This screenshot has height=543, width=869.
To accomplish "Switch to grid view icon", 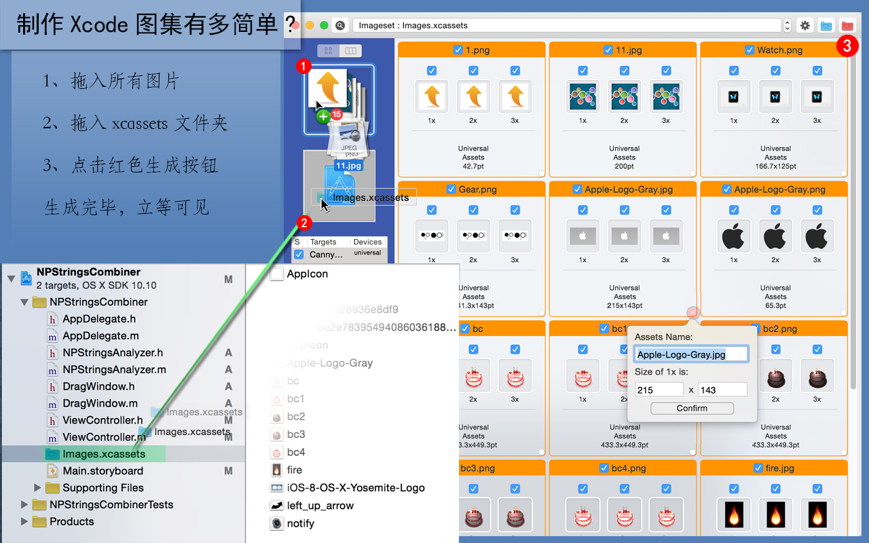I will (328, 51).
